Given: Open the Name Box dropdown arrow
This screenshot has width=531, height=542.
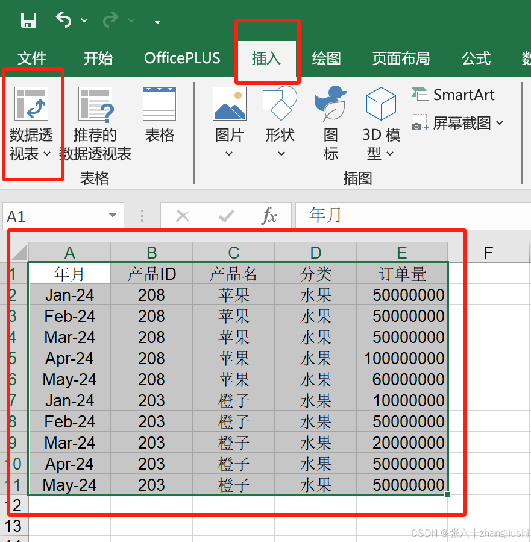Looking at the screenshot, I should [x=113, y=215].
